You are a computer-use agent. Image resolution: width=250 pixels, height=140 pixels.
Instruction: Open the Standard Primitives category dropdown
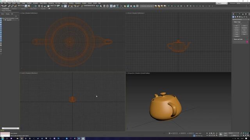(241, 19)
